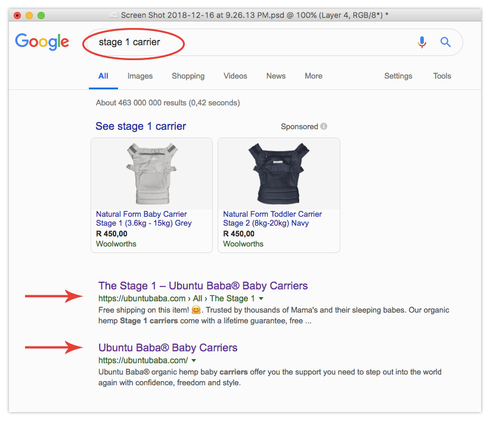Open the "Ubuntu Baba® Baby Carriers" result
This screenshot has height=421, width=490.
click(168, 348)
